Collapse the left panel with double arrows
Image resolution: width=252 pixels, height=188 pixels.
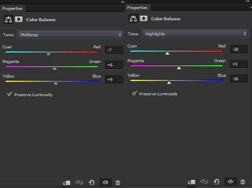(123, 2)
